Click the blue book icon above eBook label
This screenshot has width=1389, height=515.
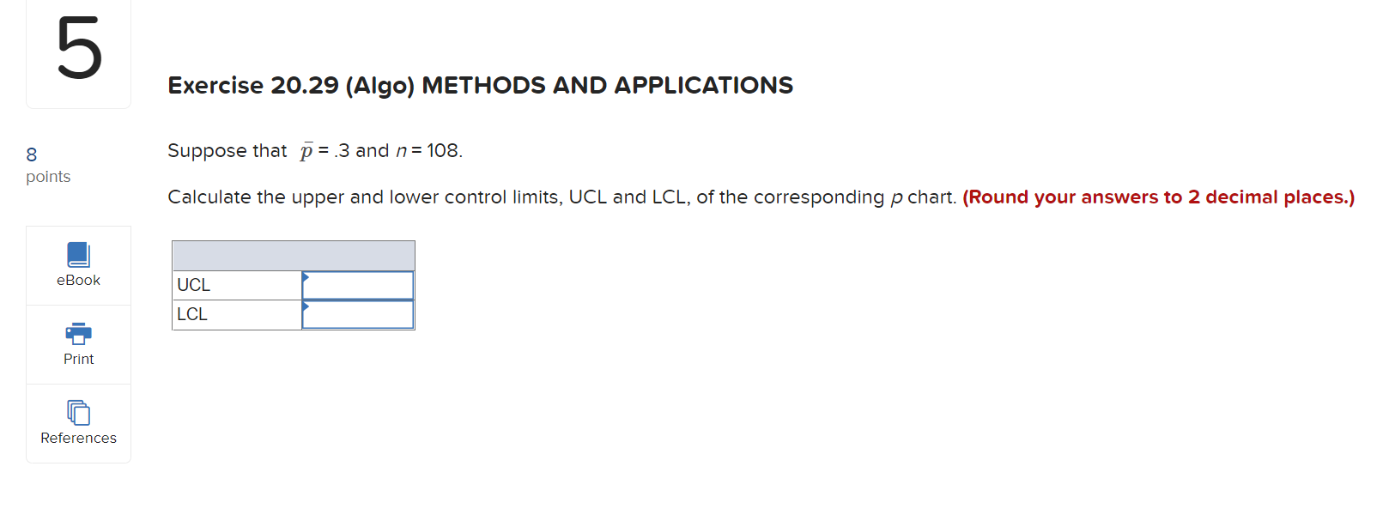[x=78, y=254]
